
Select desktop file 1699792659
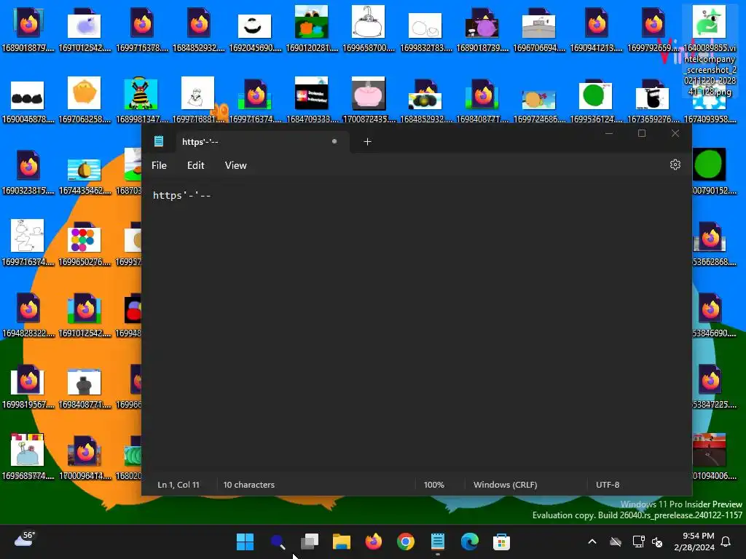coord(653,29)
